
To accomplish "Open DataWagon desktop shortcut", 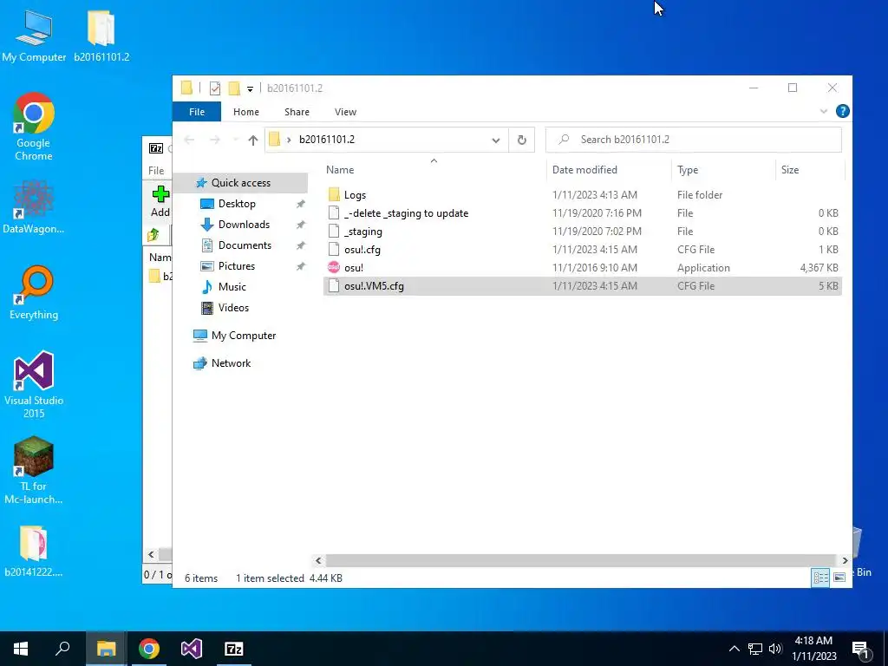I will pos(34,206).
